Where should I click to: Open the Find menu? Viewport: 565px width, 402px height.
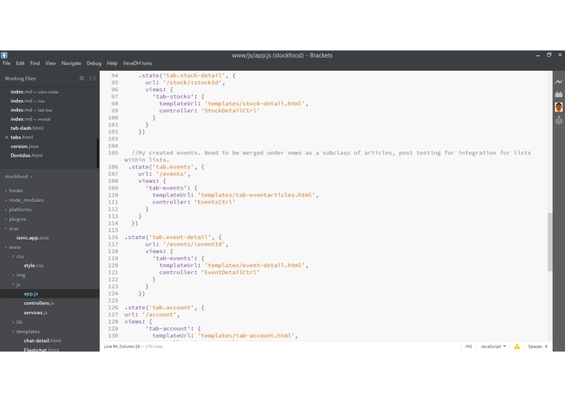tap(35, 63)
